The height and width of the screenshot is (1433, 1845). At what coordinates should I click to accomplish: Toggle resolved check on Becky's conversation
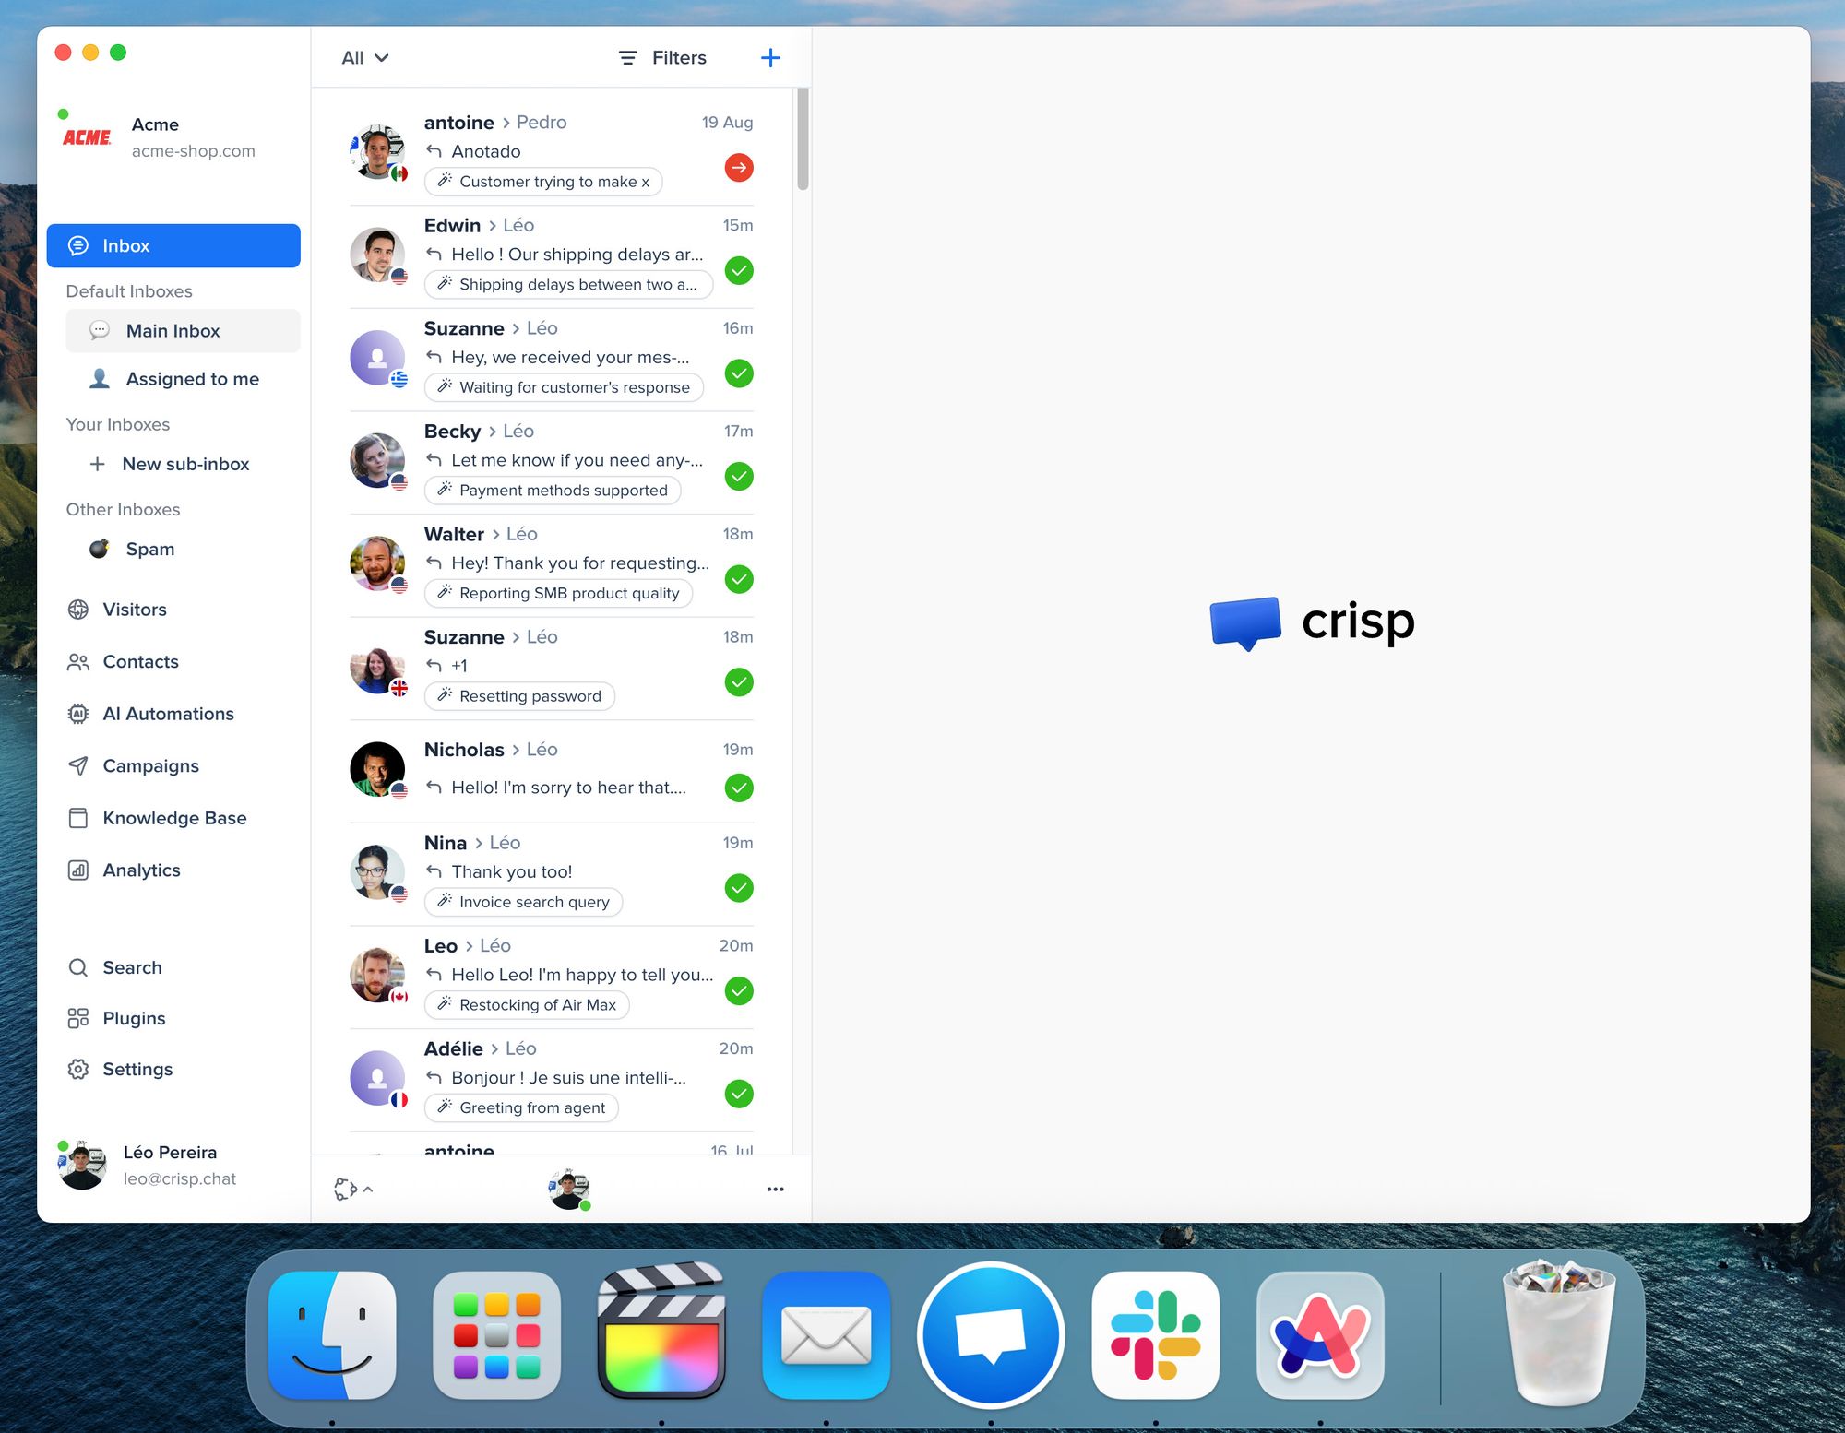739,477
